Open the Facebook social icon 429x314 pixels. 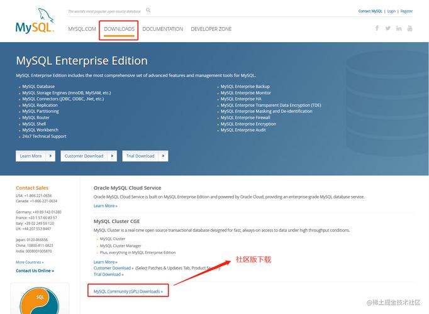click(377, 28)
